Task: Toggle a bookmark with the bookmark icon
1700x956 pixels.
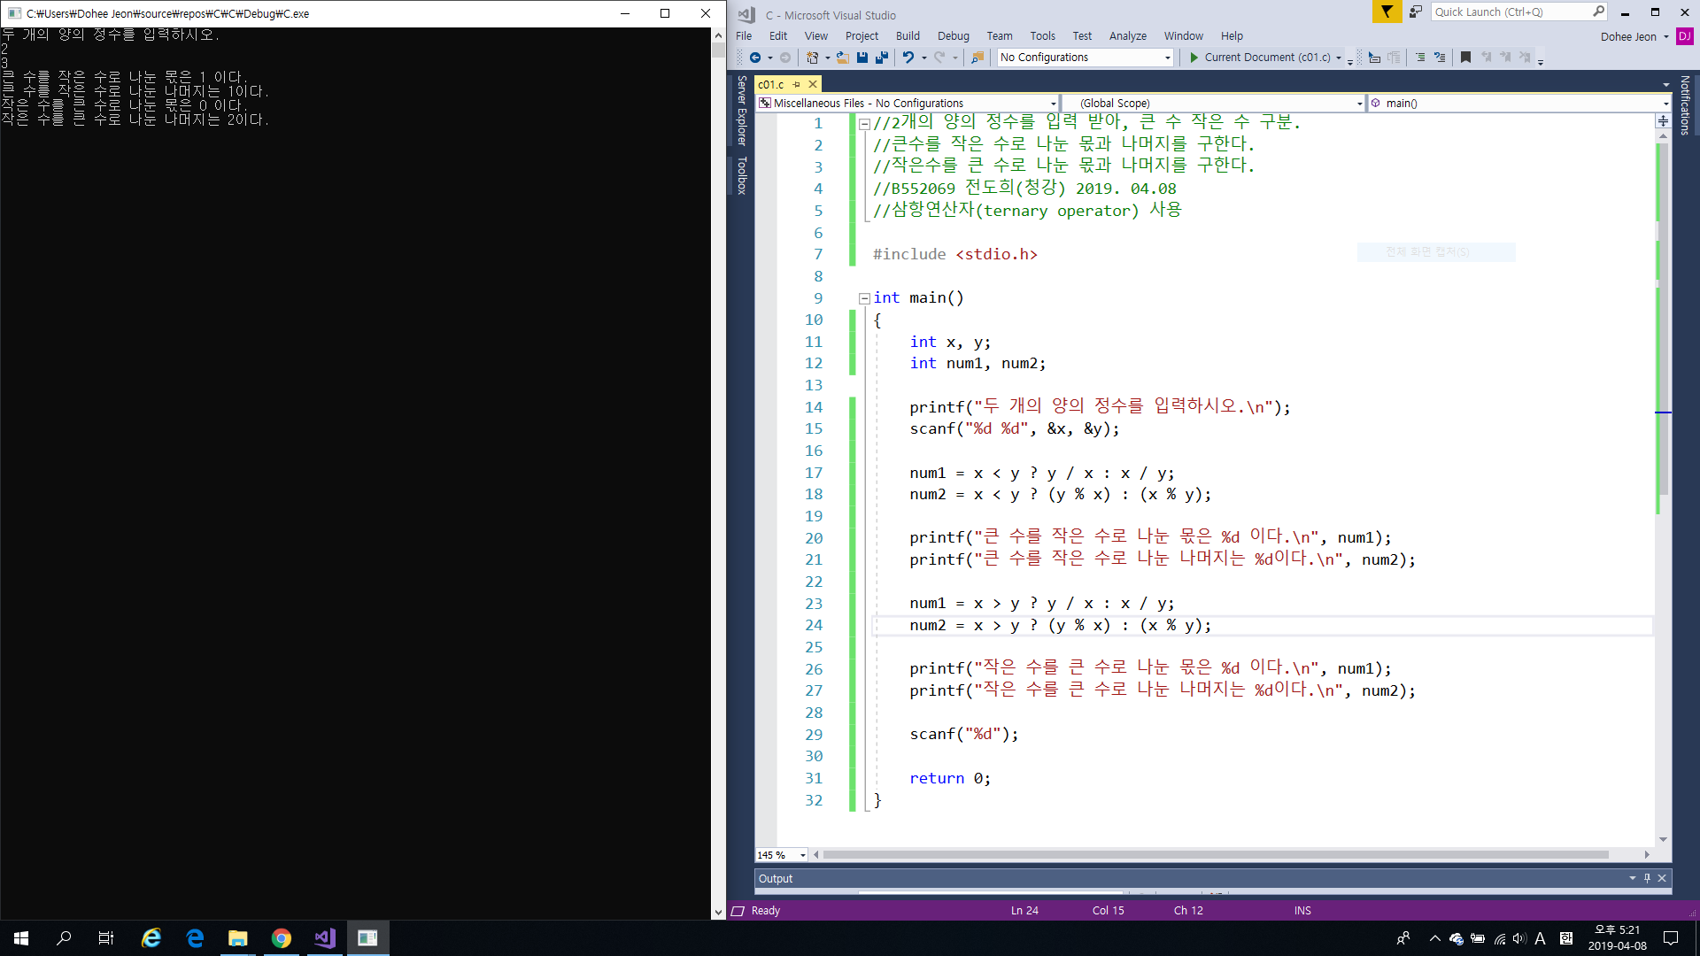Action: pyautogui.click(x=1465, y=58)
